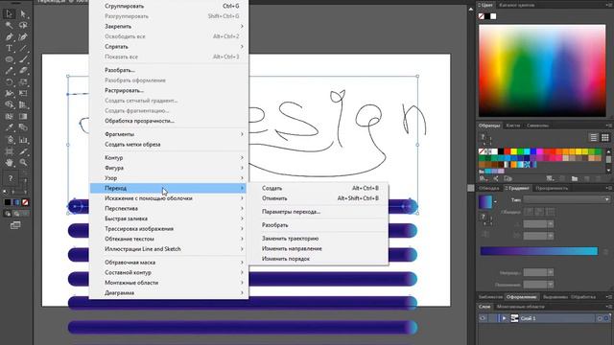The height and width of the screenshot is (345, 614).
Task: Click the color spectrum picker field
Action: tap(542, 70)
